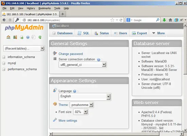Click the green Reload navigation icon

40,37
